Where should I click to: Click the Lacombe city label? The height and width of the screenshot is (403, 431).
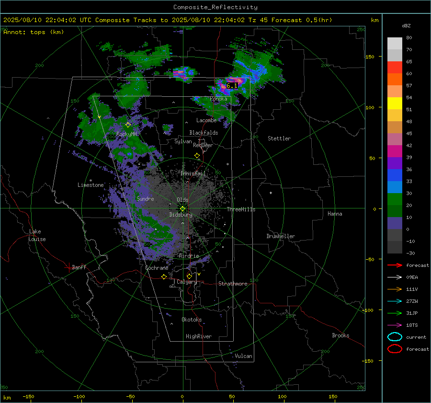click(206, 120)
